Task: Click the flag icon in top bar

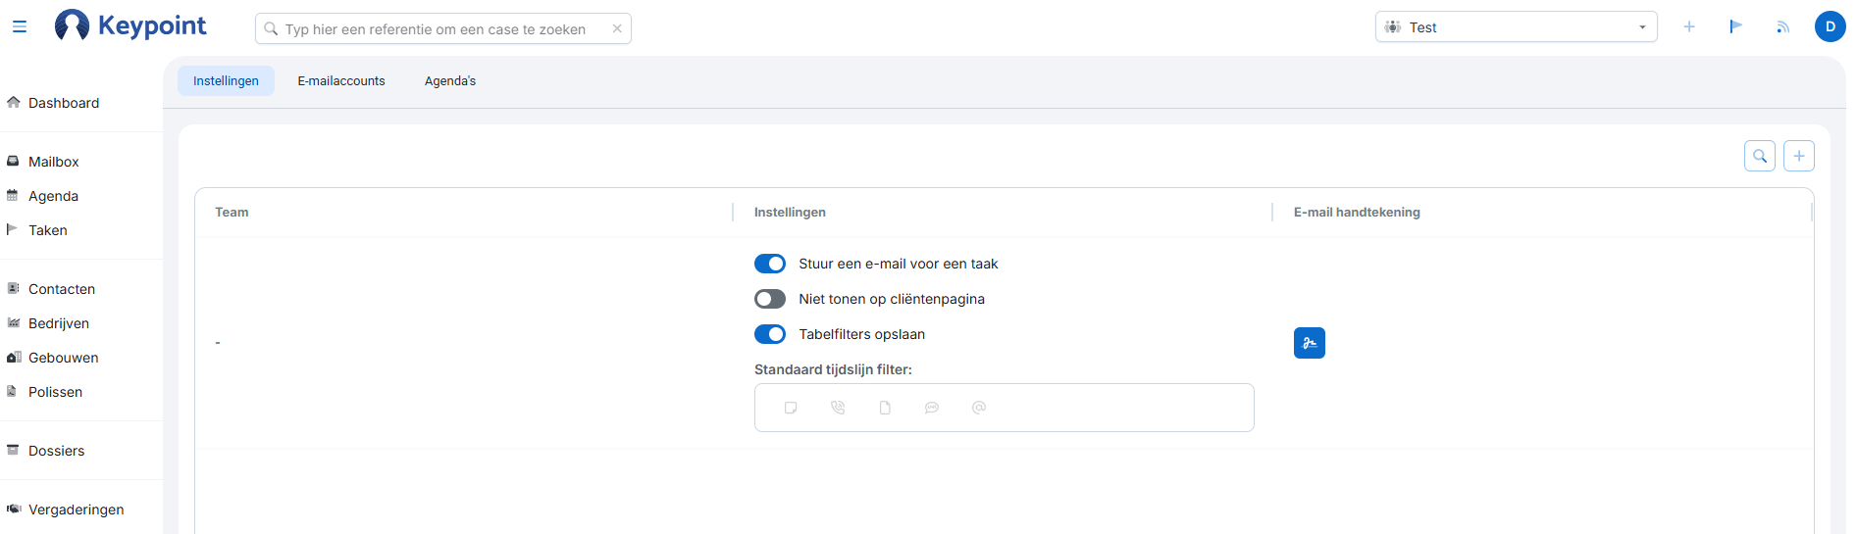Action: coord(1735,27)
